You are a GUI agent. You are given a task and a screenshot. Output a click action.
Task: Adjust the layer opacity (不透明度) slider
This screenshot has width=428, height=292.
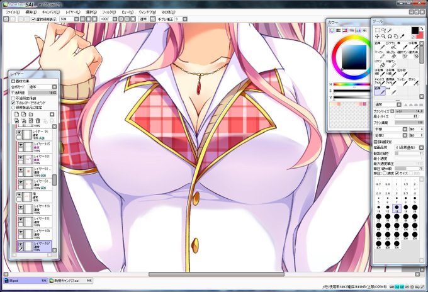[x=42, y=93]
